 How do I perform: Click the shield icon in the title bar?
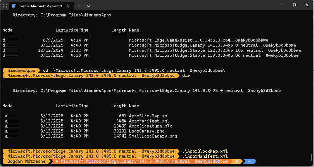[x=5, y=6]
